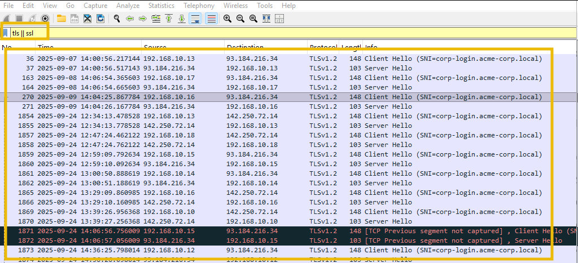Select packet 1860 Server Hello row
Screen dimensions: 578x263
tap(289, 164)
